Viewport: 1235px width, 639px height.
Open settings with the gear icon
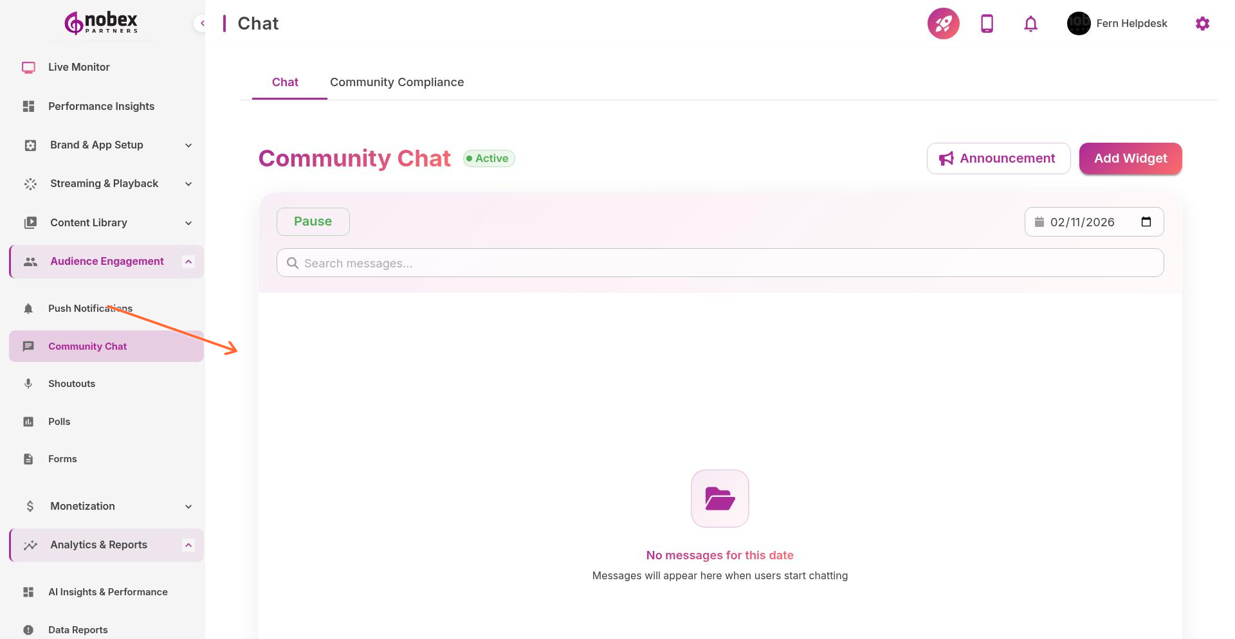coord(1203,23)
